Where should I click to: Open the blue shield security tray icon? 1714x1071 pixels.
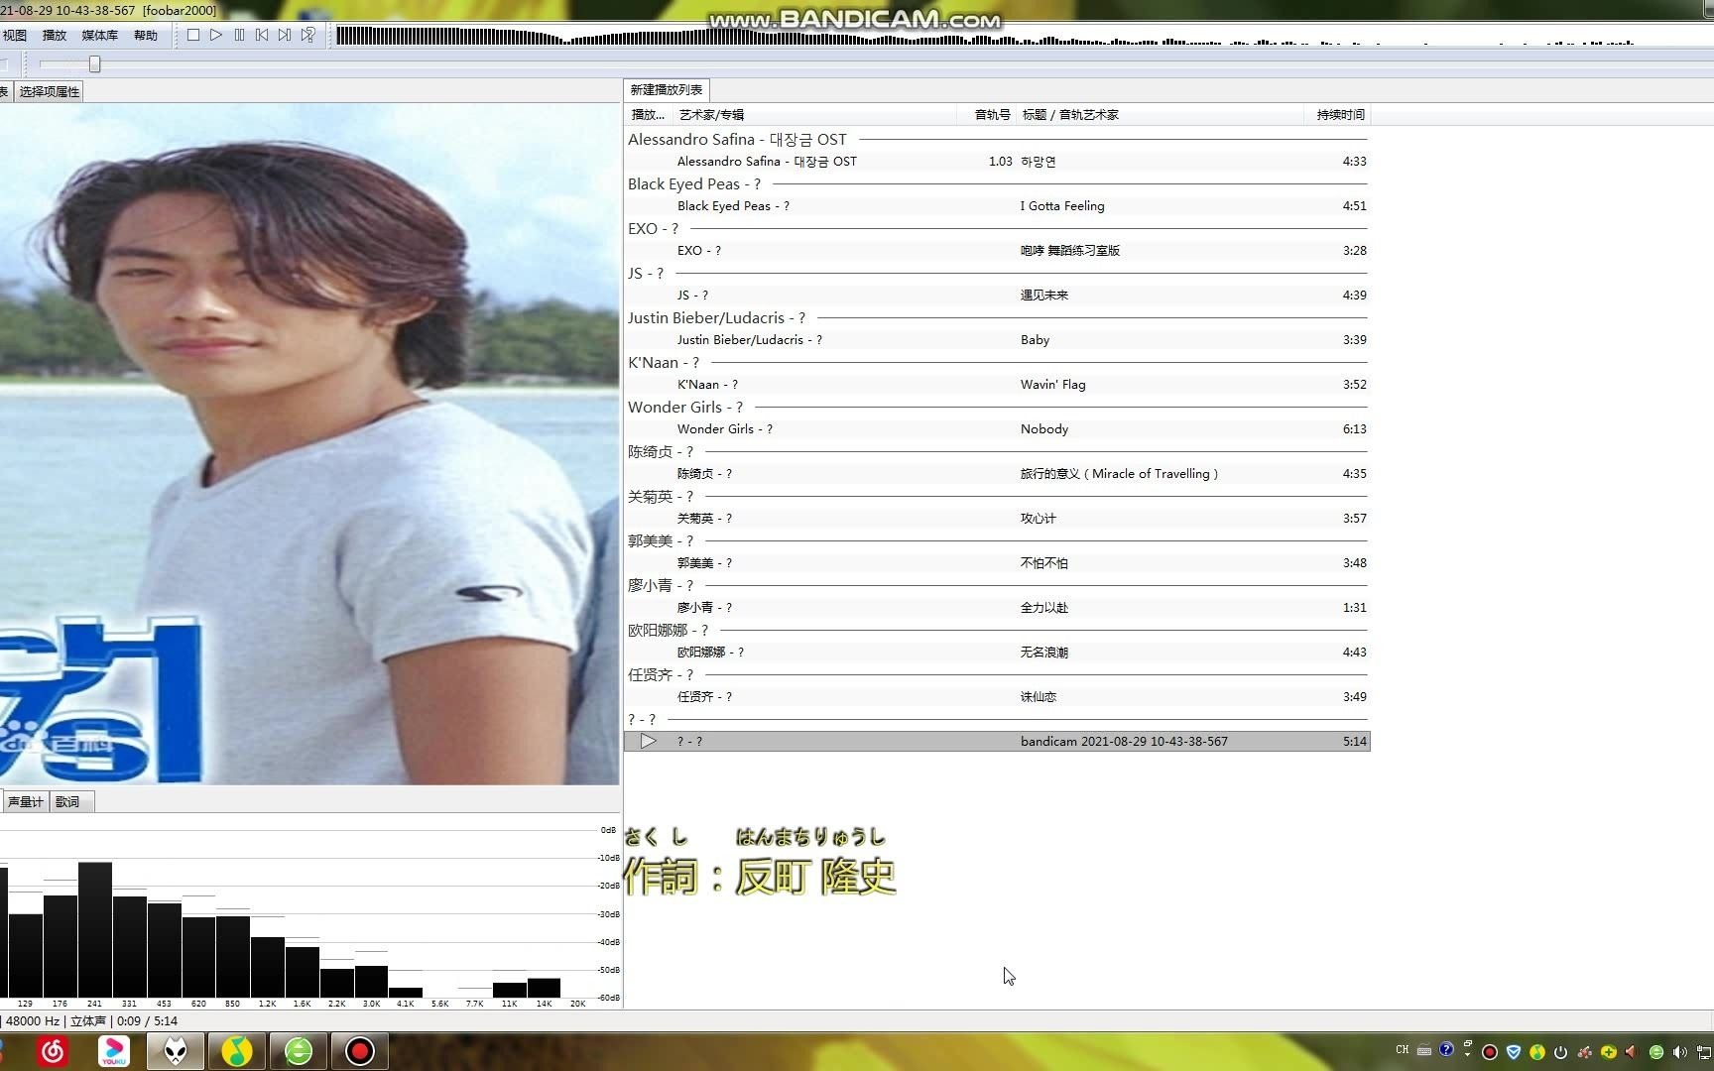pos(1514,1052)
